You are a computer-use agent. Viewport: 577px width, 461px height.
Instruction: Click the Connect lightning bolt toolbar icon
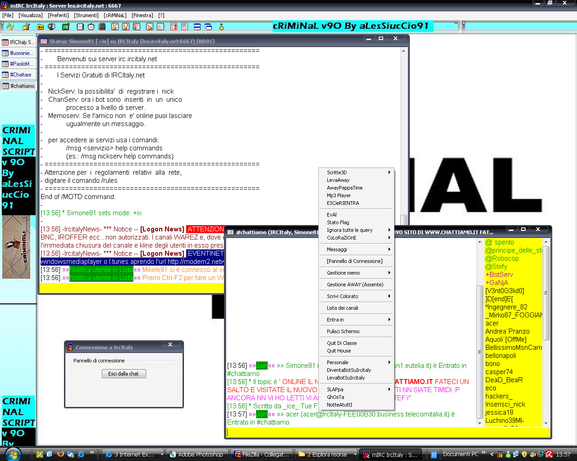10,27
